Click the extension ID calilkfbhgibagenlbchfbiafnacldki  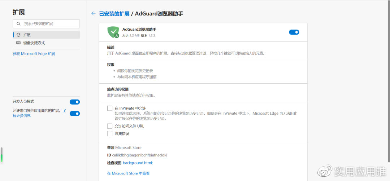[x=139, y=155]
